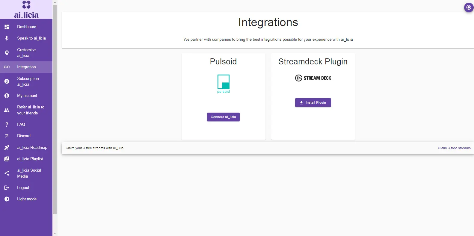Click the Install Plugin button
Screen dimensions: 474x236
click(313, 103)
